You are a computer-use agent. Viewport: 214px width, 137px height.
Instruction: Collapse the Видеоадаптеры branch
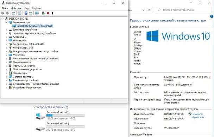[x=6, y=22]
